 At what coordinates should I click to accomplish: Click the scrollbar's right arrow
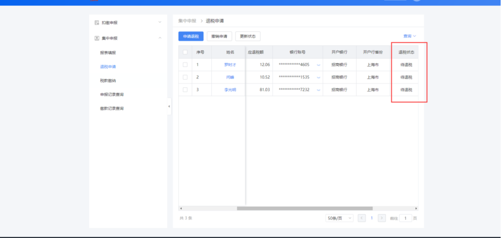click(x=416, y=208)
